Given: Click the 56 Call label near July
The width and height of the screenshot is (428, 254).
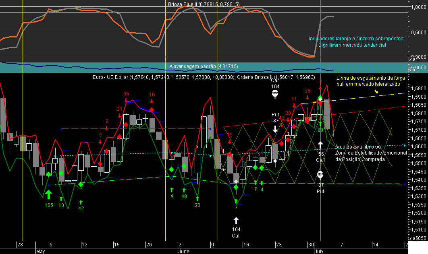Looking at the screenshot, I should [x=320, y=157].
